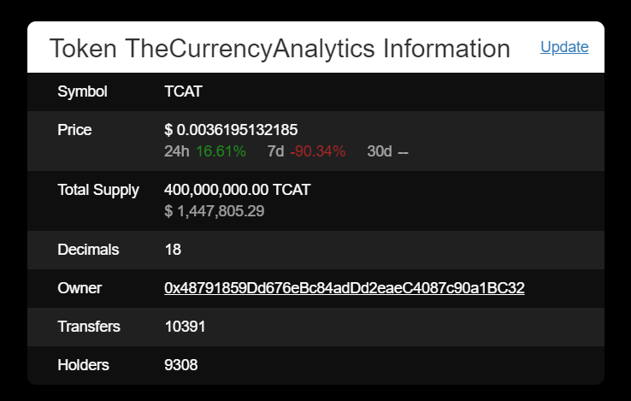Select the TCAT symbol value
Screen dimensions: 631x401
pyautogui.click(x=183, y=91)
